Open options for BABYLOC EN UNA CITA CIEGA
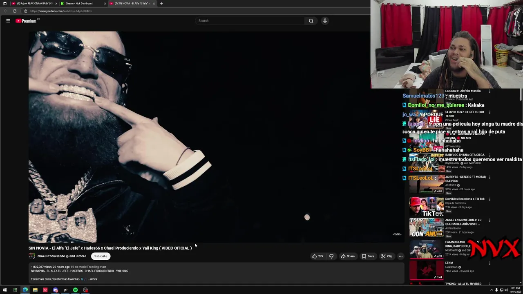 pos(490,155)
